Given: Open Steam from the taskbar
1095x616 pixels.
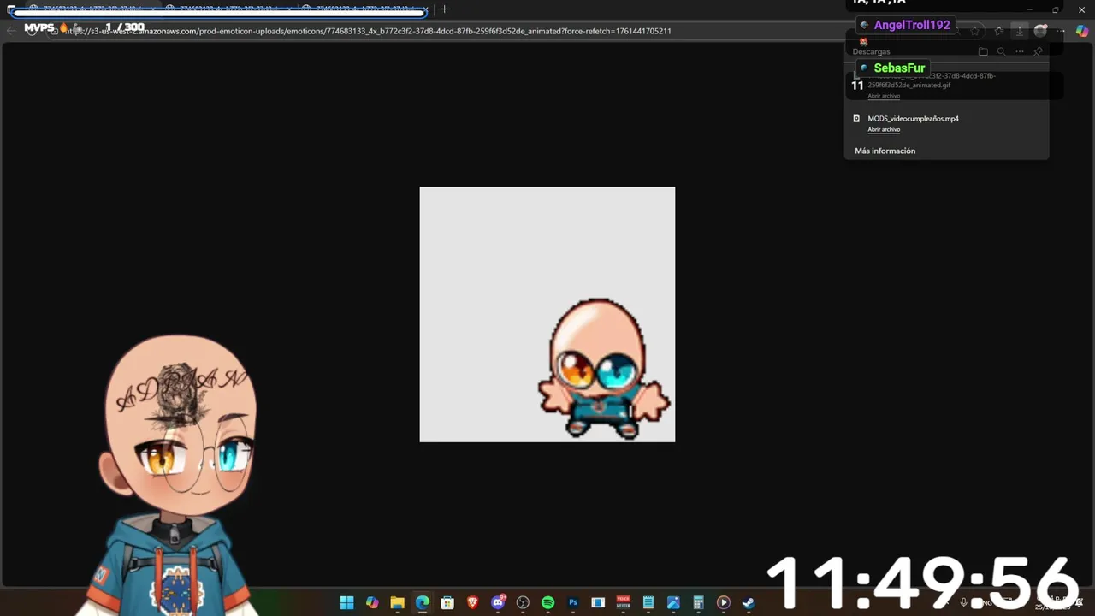Looking at the screenshot, I should 749,602.
